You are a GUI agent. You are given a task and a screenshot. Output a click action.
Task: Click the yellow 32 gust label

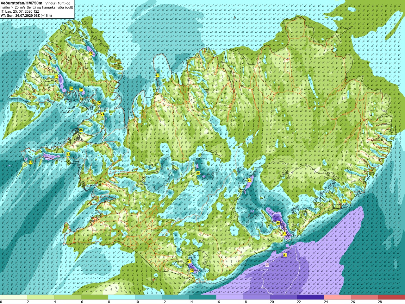click(x=192, y=270)
